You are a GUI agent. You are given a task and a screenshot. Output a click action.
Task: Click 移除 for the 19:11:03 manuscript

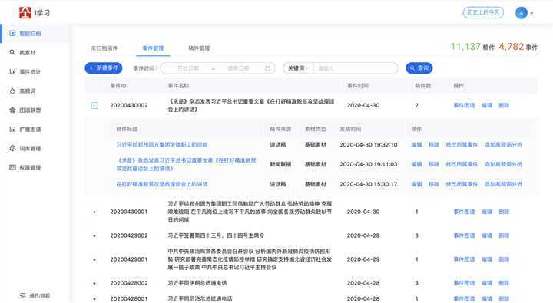click(x=433, y=164)
